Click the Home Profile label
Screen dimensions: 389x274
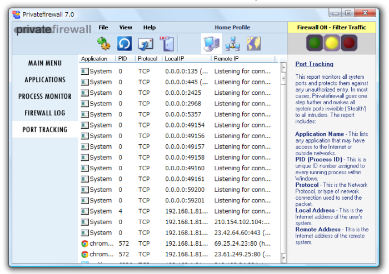tap(232, 28)
